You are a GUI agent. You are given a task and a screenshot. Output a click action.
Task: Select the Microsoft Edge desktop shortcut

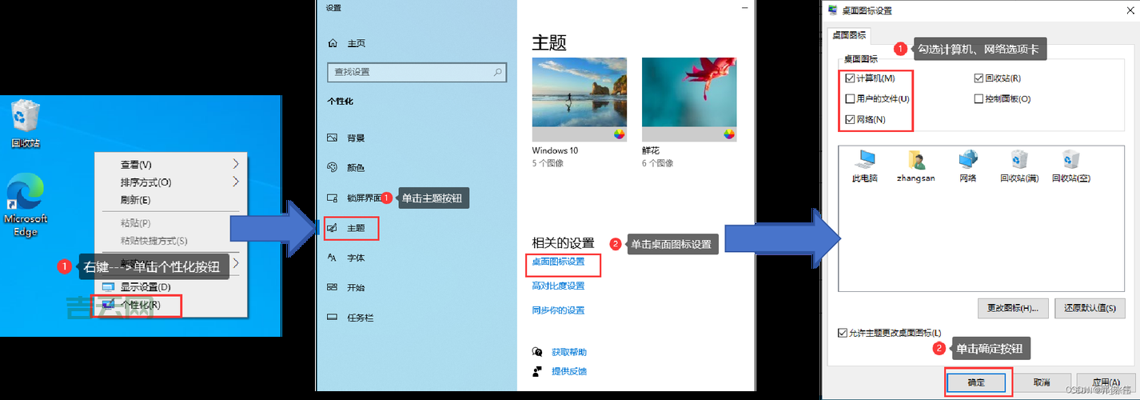point(25,206)
